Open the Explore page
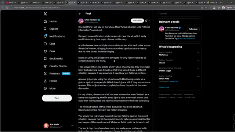 (51, 29)
